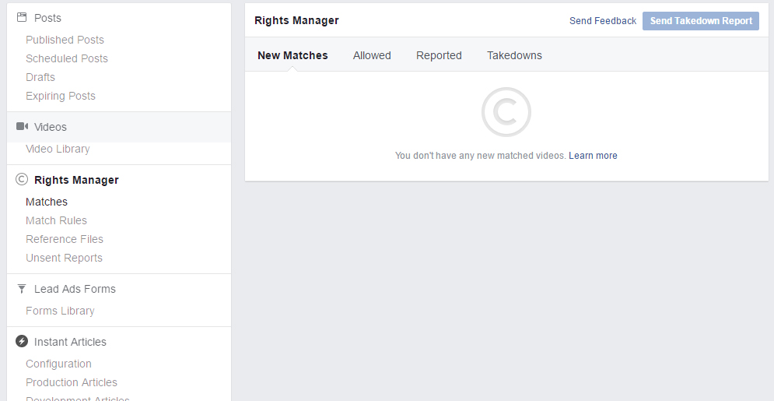Click the Posts section icon

(22, 17)
